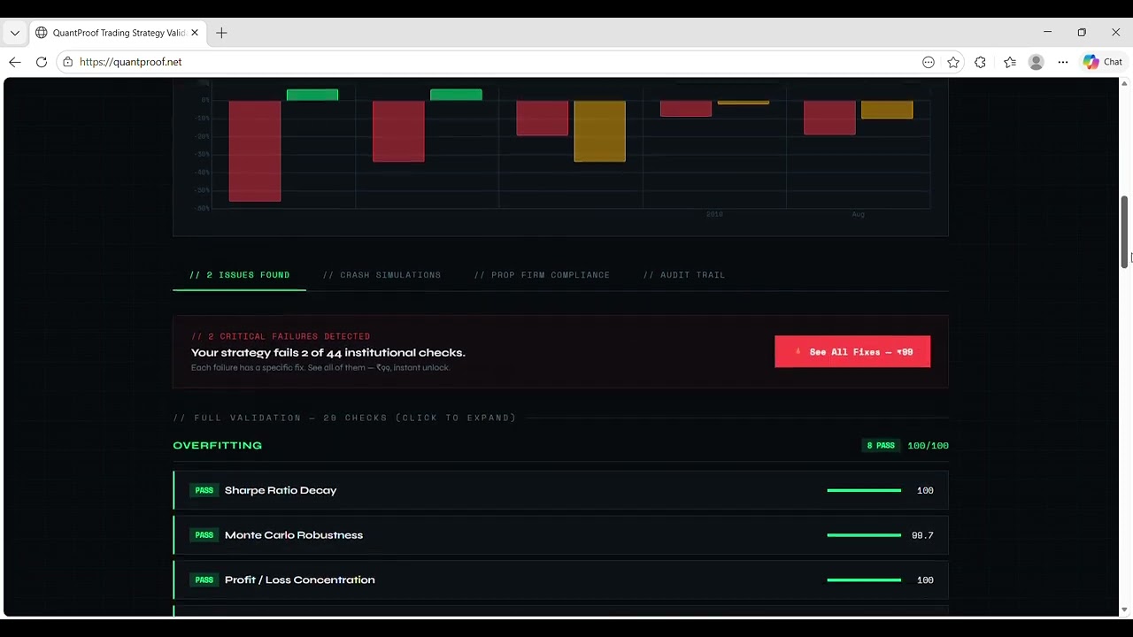The height and width of the screenshot is (637, 1133).
Task: Open the Prop Firm Compliance tab
Action: click(542, 275)
